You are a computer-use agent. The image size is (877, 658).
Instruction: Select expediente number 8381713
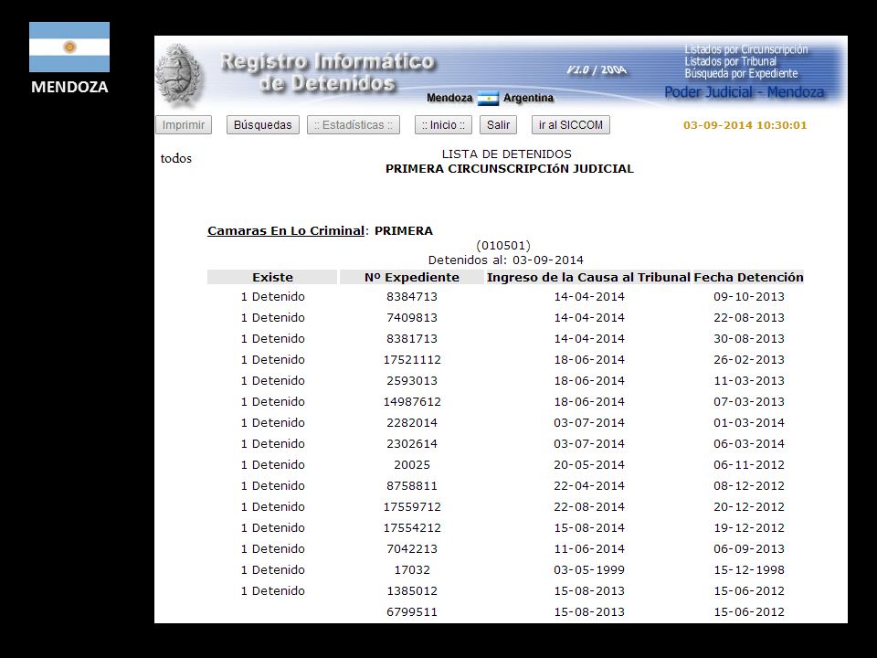click(x=412, y=338)
